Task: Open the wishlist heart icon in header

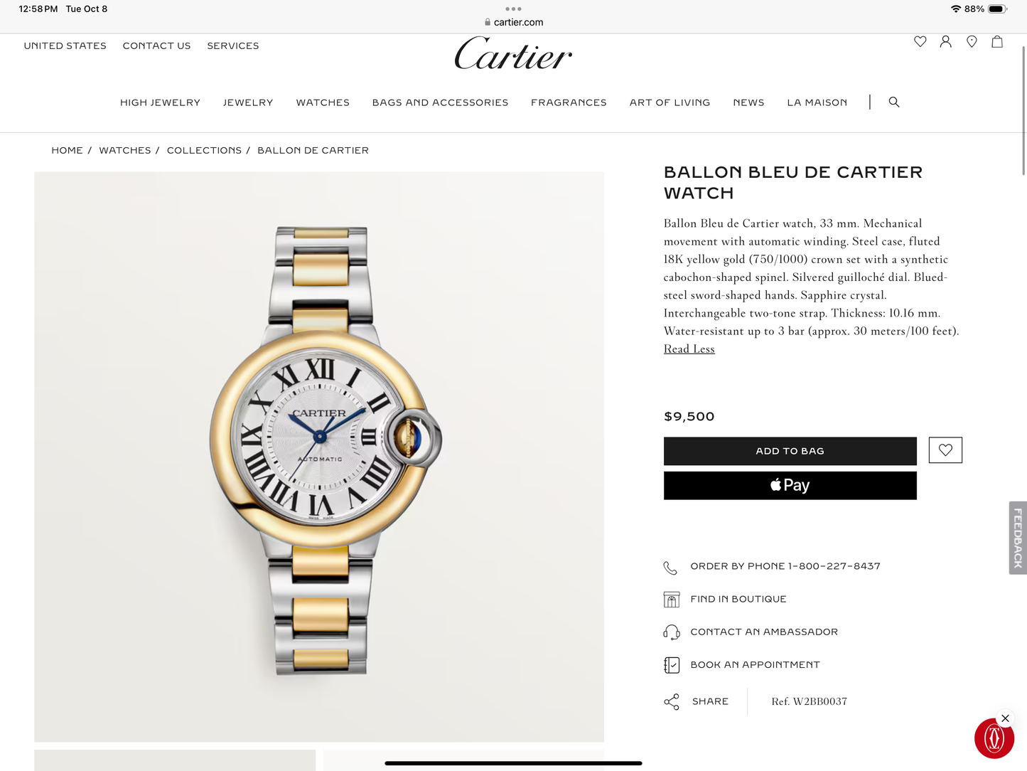Action: [x=920, y=42]
